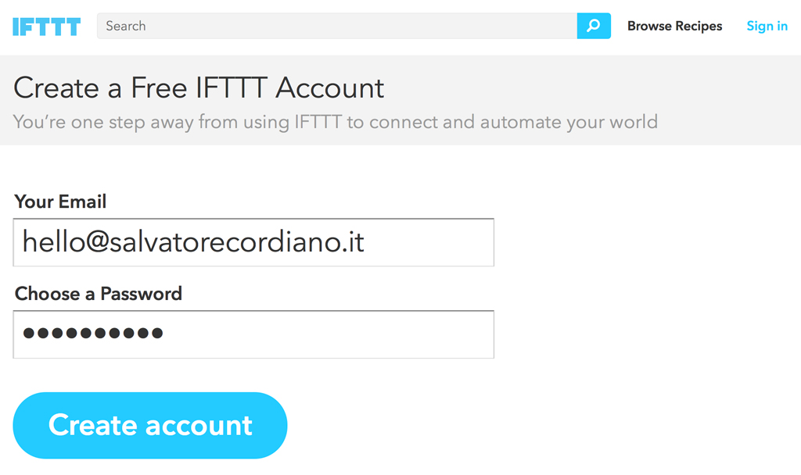Click the magnifying glass search button
This screenshot has height=475, width=801.
[x=594, y=26]
